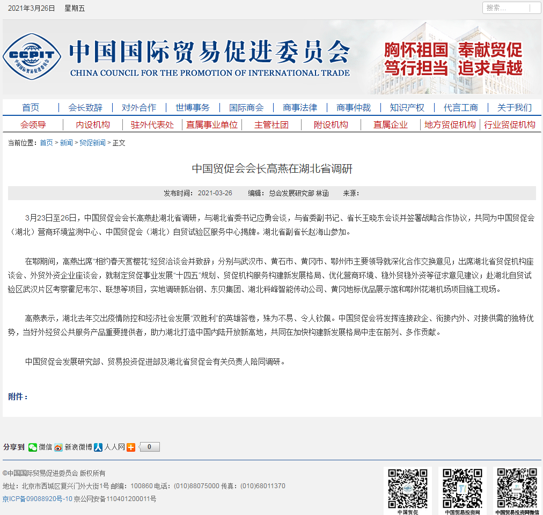The width and height of the screenshot is (543, 515).
Task: Share article to Sina Weibo icon
Action: [x=58, y=447]
